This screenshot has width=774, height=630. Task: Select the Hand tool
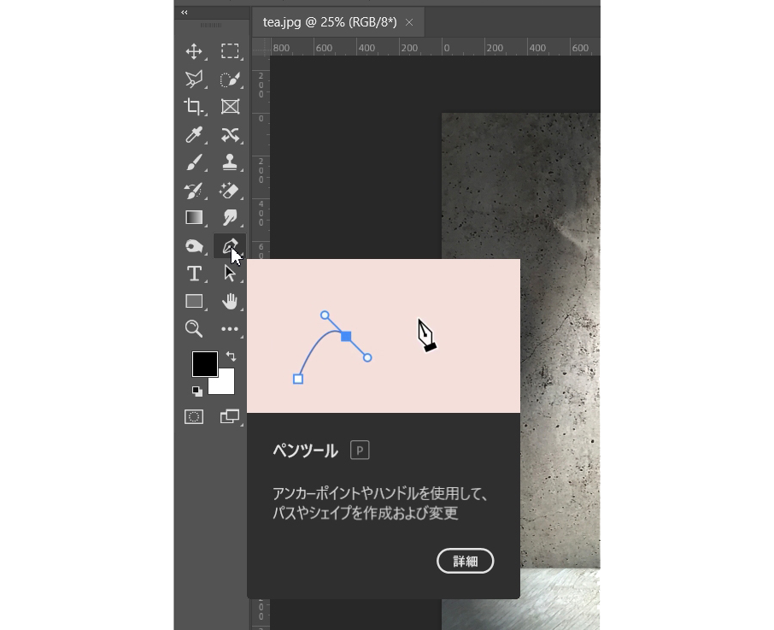click(x=230, y=301)
